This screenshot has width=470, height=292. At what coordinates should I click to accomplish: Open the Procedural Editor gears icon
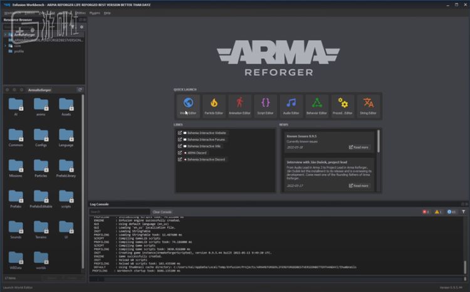click(342, 105)
